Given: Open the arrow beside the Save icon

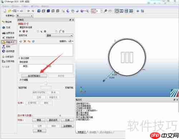Looking at the screenshot, I should tap(18, 11).
